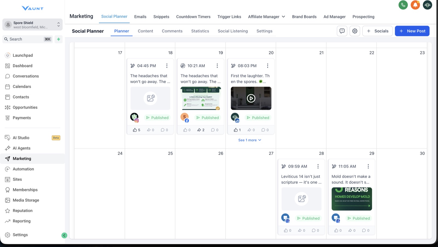
Task: Click the like count on 04:45 PM post
Action: [x=136, y=130]
